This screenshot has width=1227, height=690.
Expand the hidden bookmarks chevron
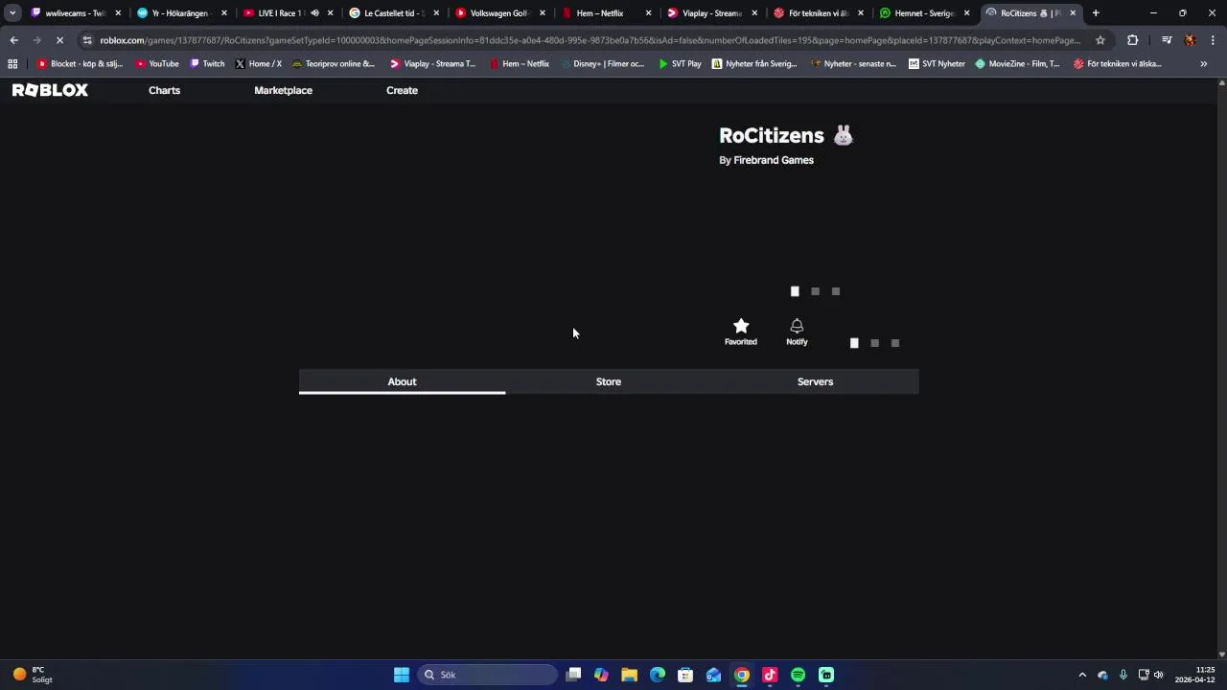[1203, 63]
